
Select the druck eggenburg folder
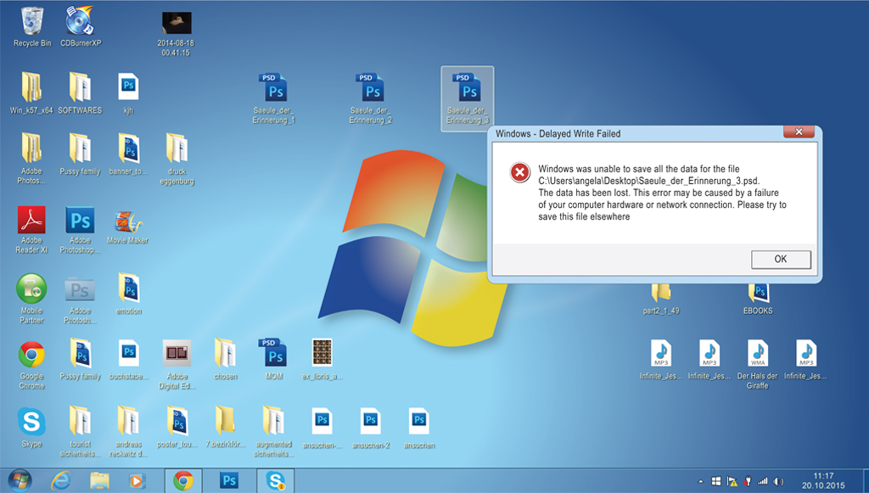click(177, 159)
